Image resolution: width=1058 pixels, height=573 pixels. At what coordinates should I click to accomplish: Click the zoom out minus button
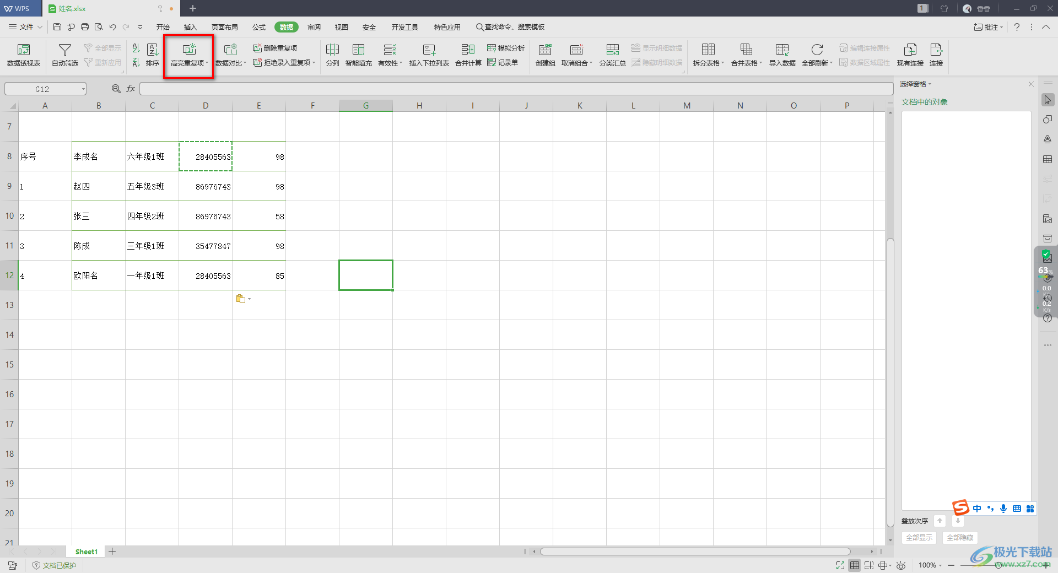[951, 565]
